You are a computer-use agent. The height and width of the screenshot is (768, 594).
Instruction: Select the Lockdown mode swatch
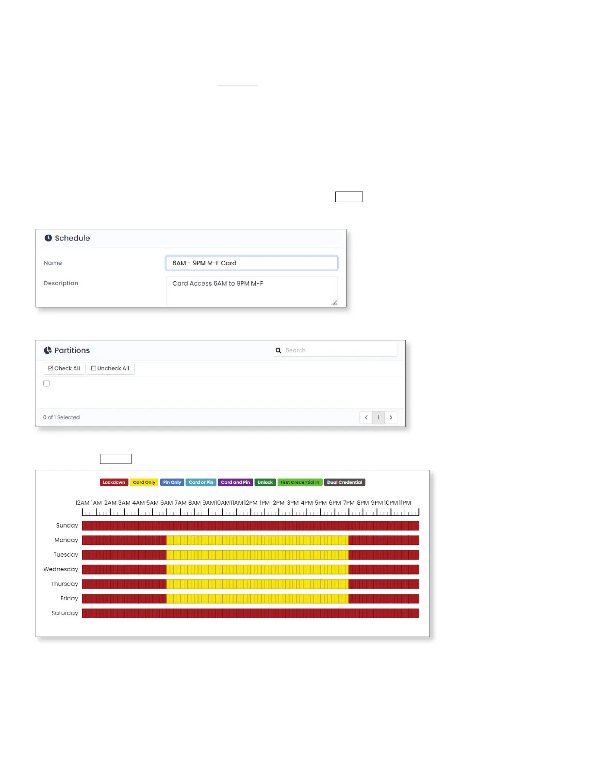[114, 482]
